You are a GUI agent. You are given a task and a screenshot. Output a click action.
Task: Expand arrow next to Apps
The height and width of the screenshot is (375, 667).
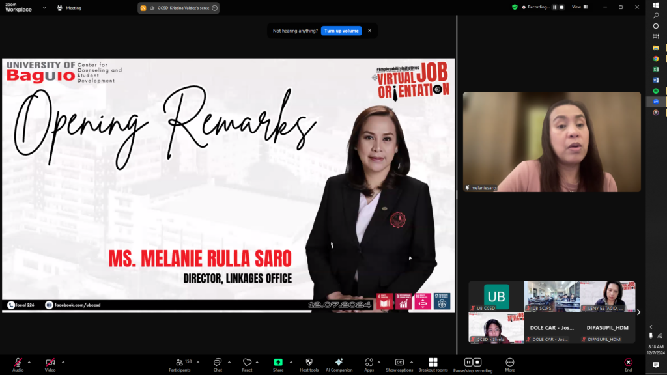click(x=379, y=362)
